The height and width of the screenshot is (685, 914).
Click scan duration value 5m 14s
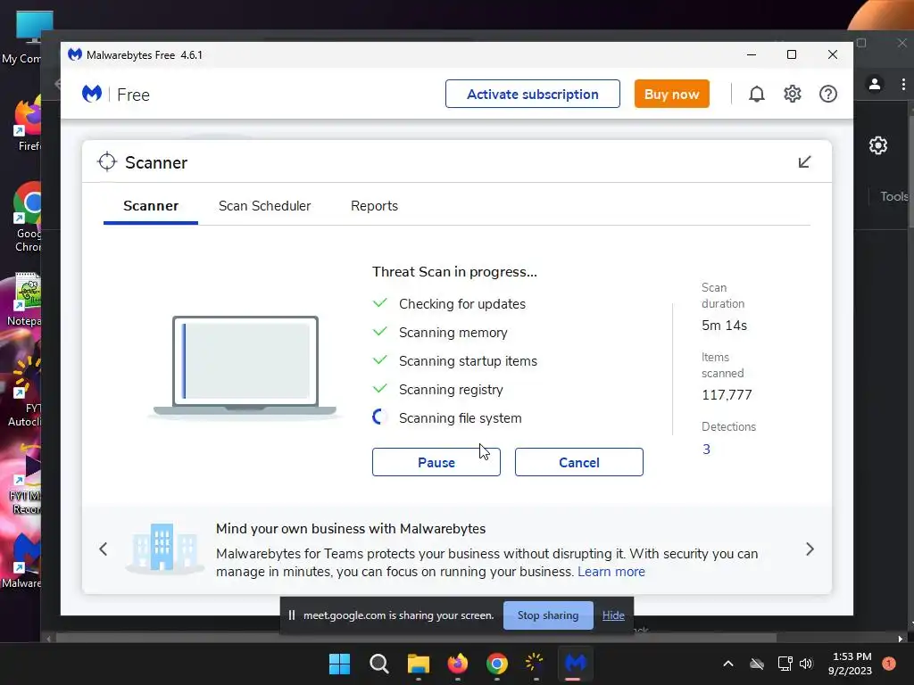tap(724, 326)
